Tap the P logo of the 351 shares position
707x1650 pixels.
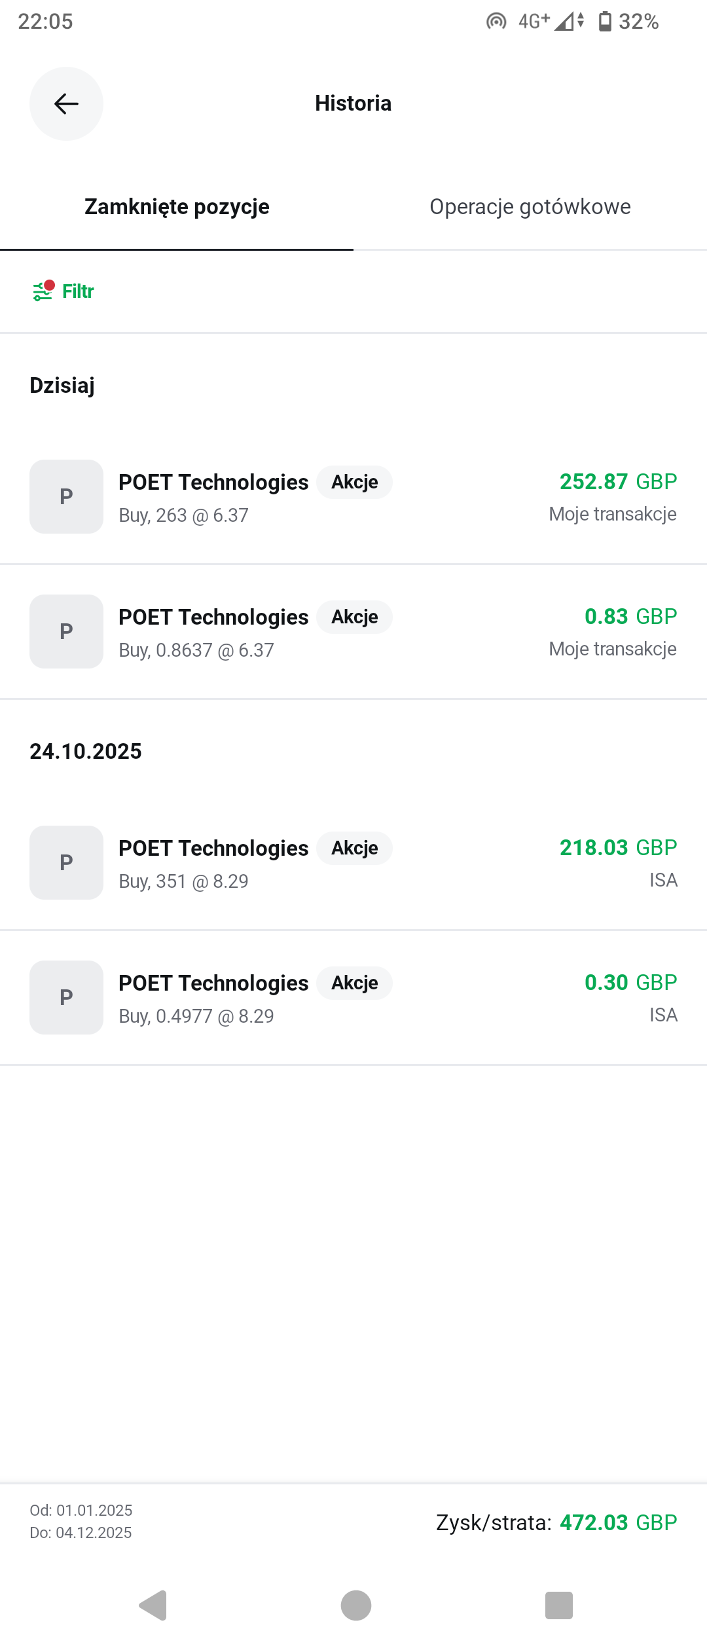click(66, 862)
